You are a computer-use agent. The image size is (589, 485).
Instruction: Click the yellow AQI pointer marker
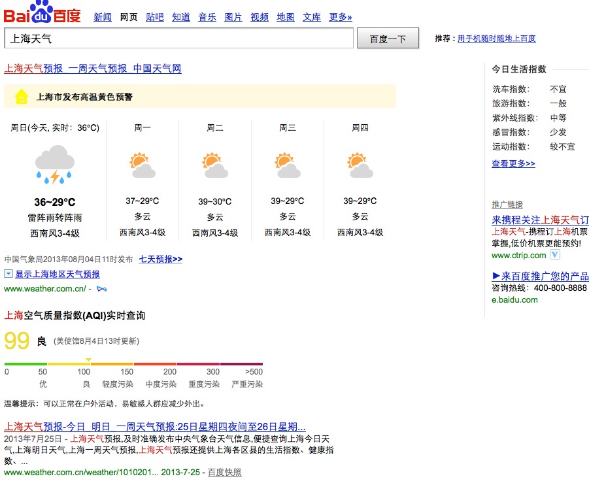pyautogui.click(x=88, y=360)
